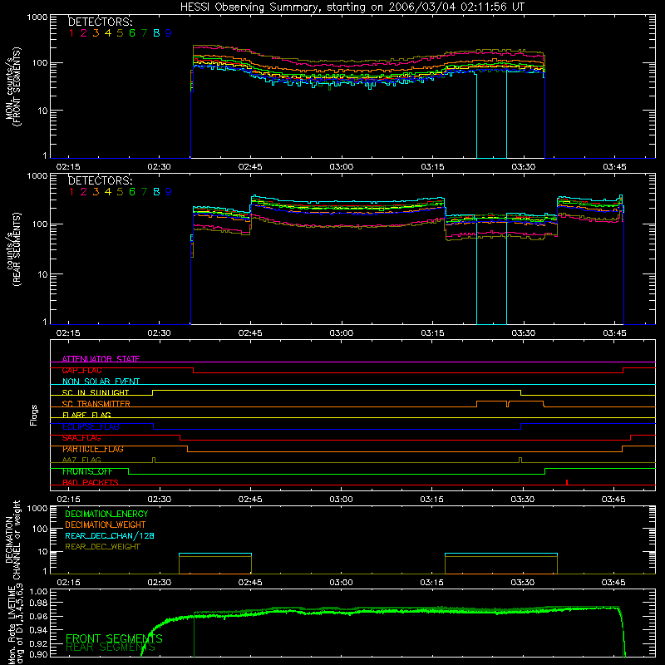
Task: Click detector 2 in front segments legend
Action: [x=84, y=33]
